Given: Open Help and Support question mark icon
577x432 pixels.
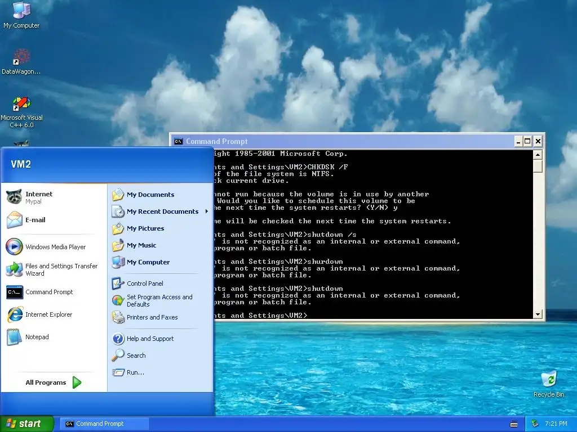Looking at the screenshot, I should (118, 338).
